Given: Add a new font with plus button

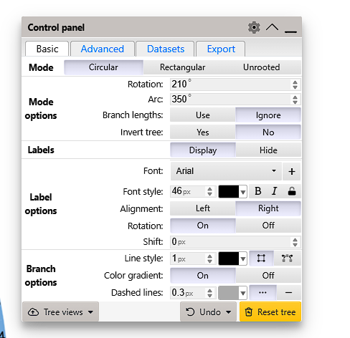Looking at the screenshot, I should (291, 171).
